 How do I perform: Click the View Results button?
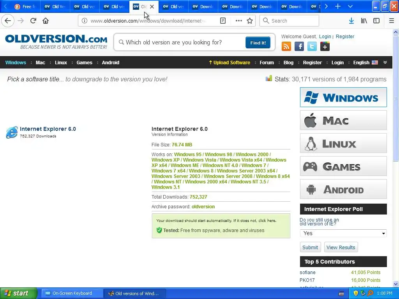point(341,247)
